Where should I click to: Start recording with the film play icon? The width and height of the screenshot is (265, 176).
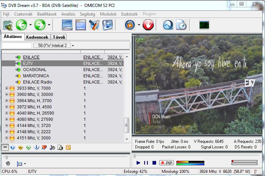coord(130,25)
